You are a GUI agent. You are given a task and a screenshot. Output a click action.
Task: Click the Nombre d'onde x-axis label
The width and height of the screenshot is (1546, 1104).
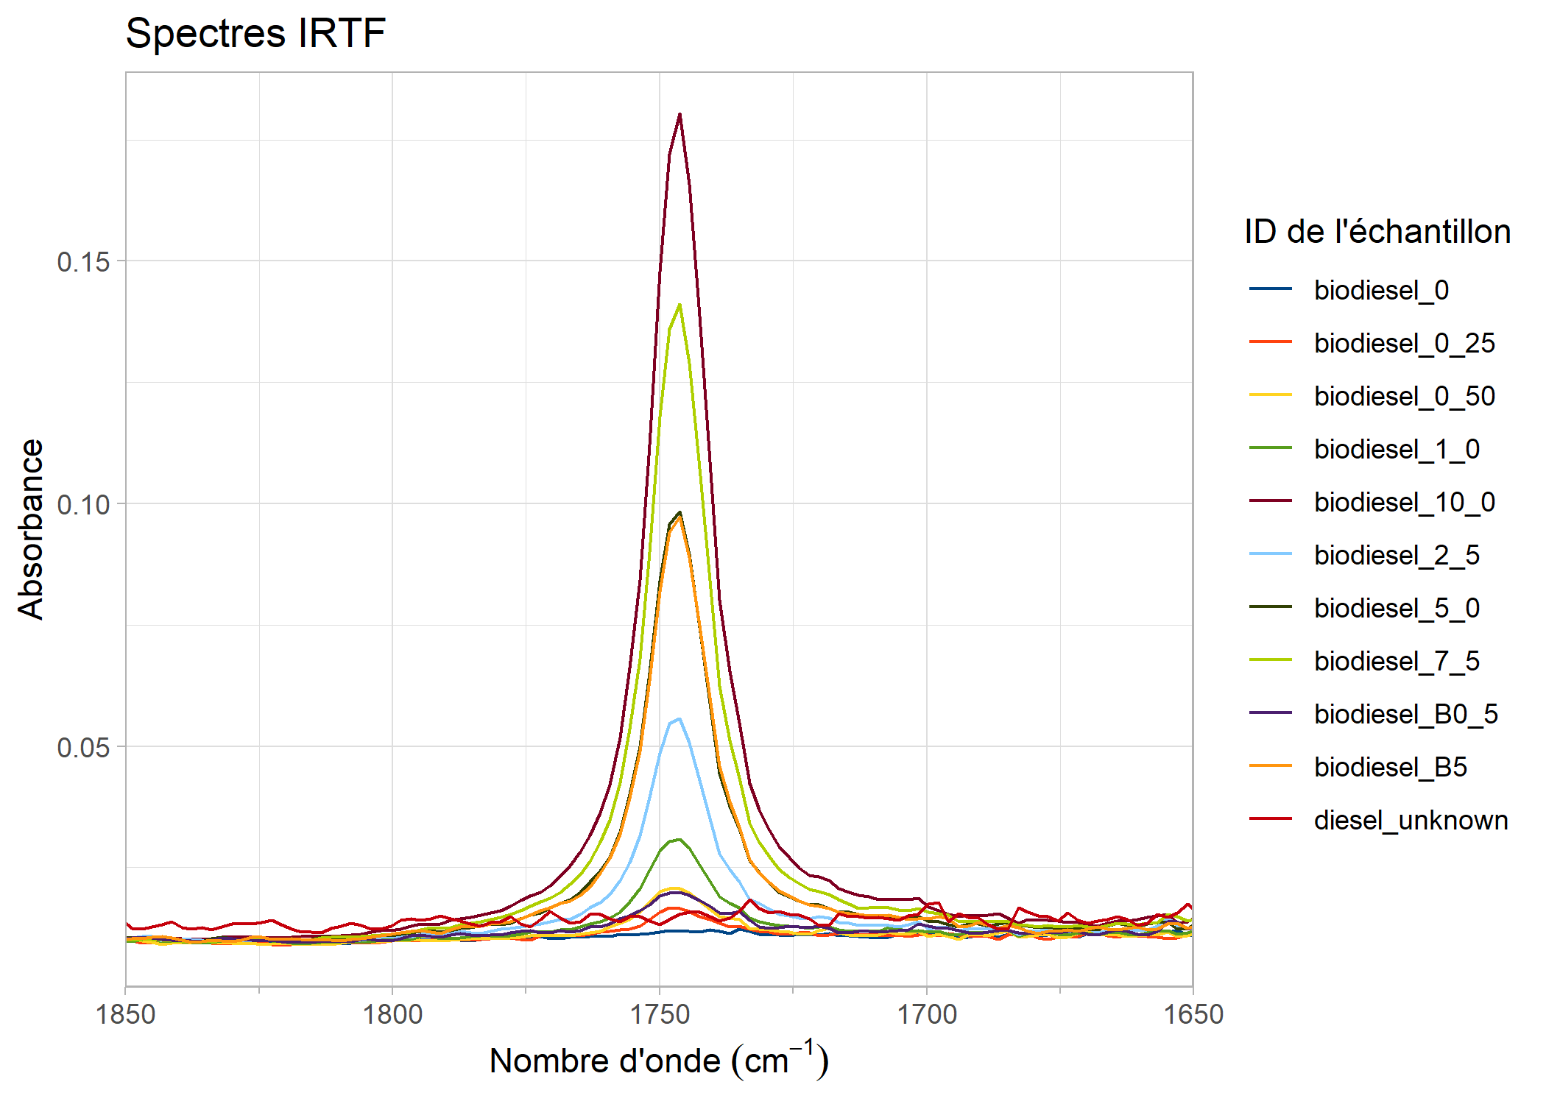[x=659, y=1061]
